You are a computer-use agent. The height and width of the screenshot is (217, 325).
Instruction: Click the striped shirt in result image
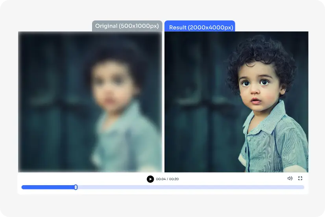tap(275, 142)
